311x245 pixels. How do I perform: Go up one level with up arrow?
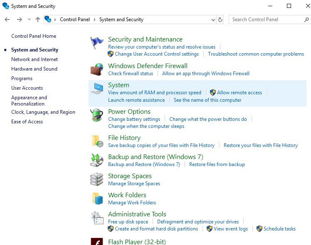[38, 20]
